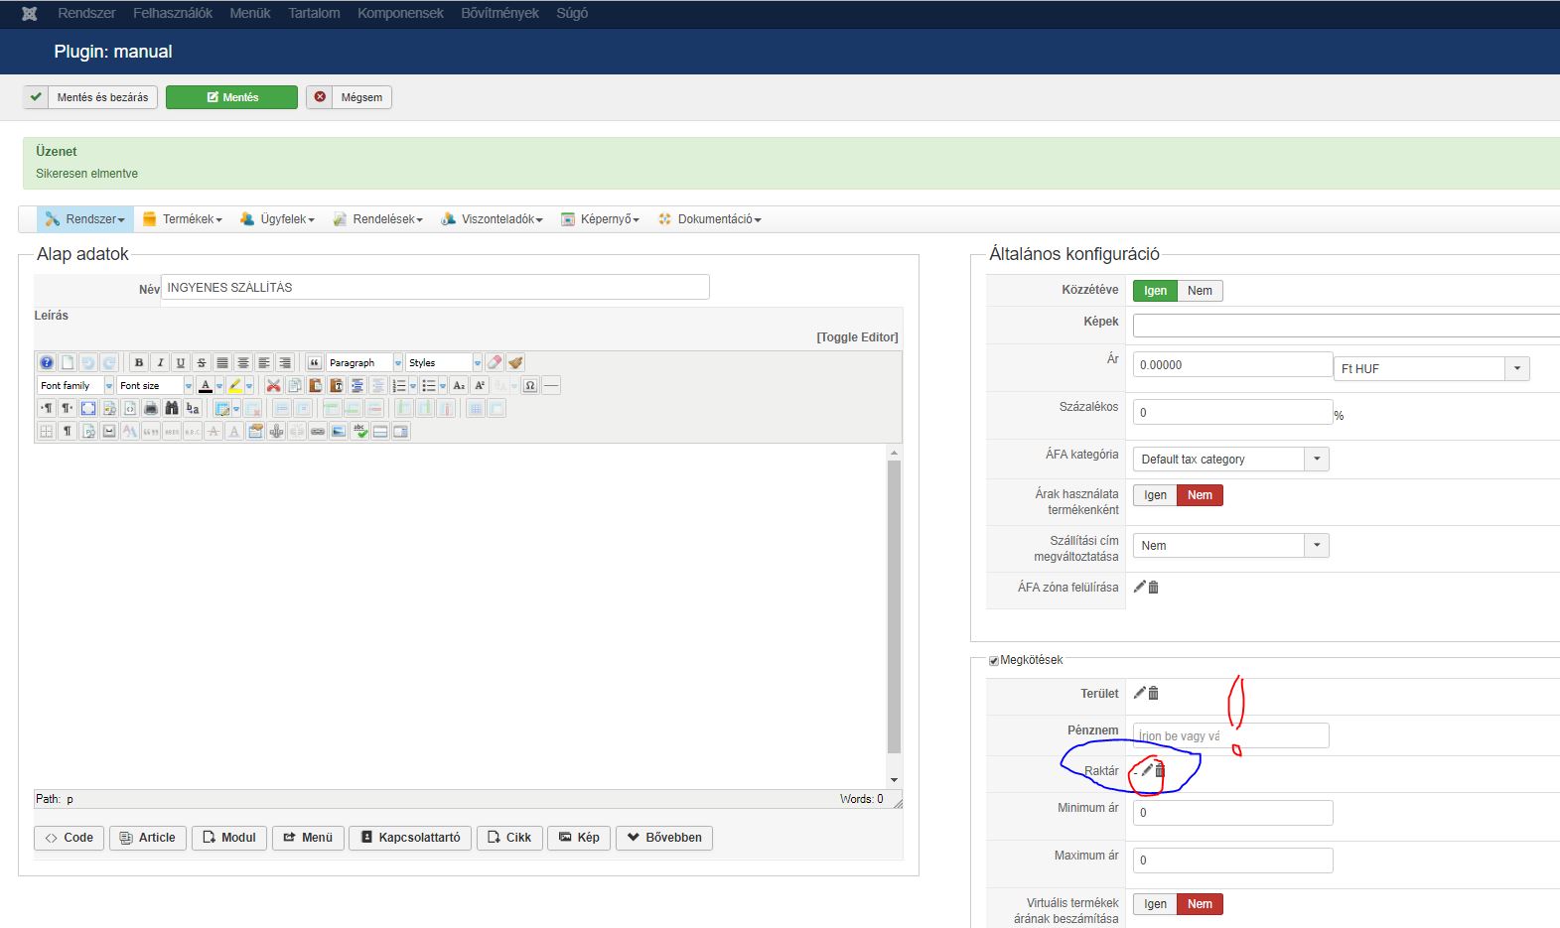Click the Név input field

(435, 288)
